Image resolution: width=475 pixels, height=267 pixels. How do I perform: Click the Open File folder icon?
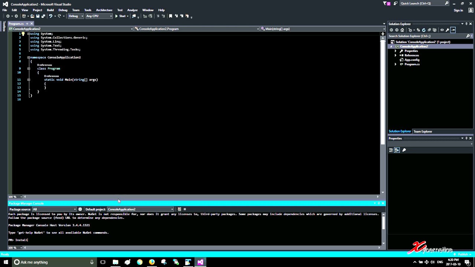coord(32,16)
